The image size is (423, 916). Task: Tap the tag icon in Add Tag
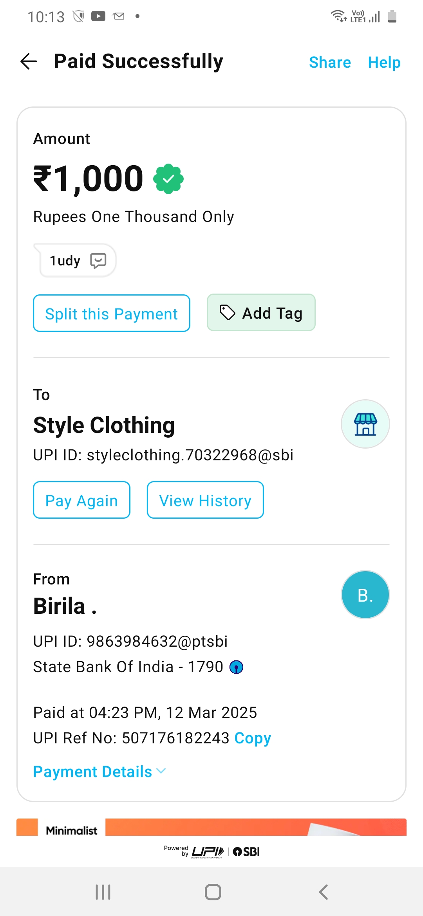pyautogui.click(x=227, y=313)
